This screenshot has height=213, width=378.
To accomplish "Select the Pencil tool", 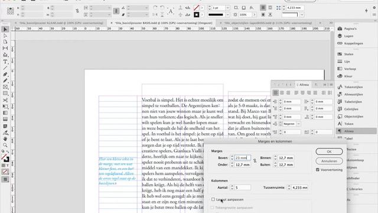I will click(5, 80).
